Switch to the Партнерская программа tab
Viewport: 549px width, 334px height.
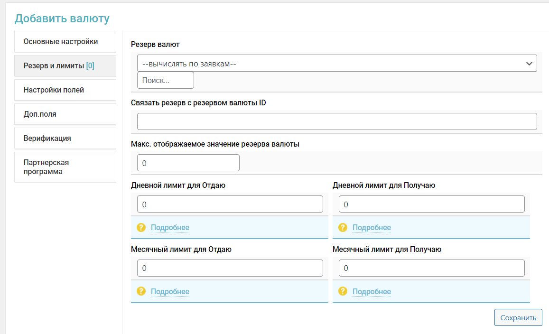coord(65,167)
